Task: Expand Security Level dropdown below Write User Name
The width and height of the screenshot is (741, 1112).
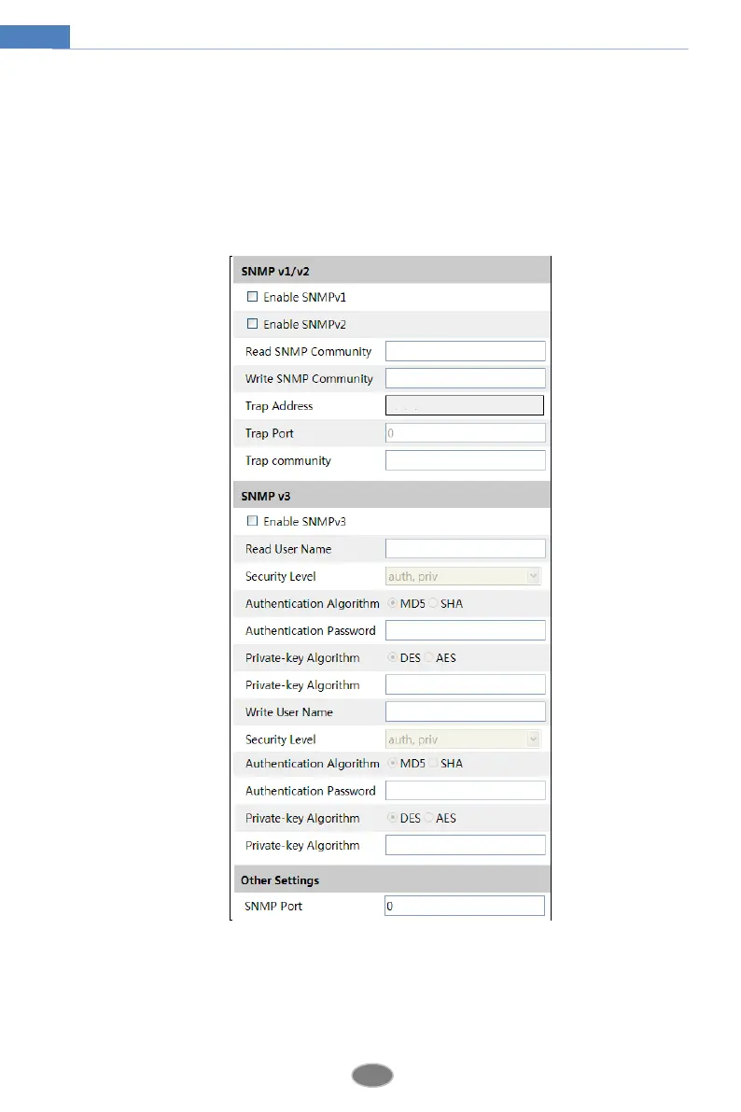Action: point(464,739)
